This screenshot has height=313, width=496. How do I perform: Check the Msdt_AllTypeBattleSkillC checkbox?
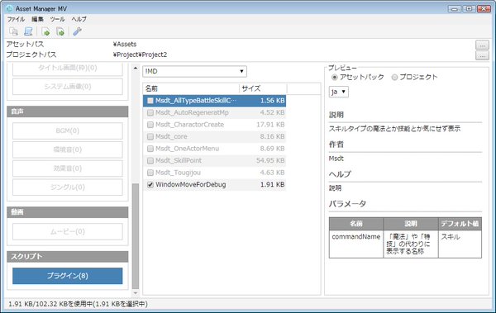(x=150, y=101)
